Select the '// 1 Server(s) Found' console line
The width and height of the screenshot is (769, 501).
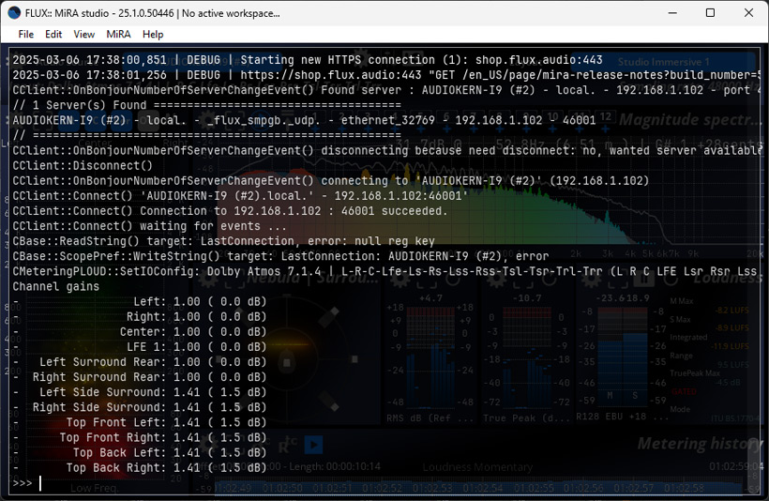click(x=206, y=105)
